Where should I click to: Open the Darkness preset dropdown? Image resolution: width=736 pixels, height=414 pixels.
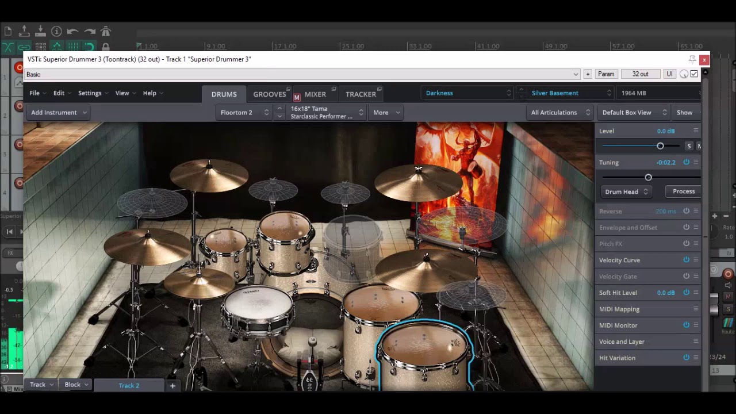point(467,93)
